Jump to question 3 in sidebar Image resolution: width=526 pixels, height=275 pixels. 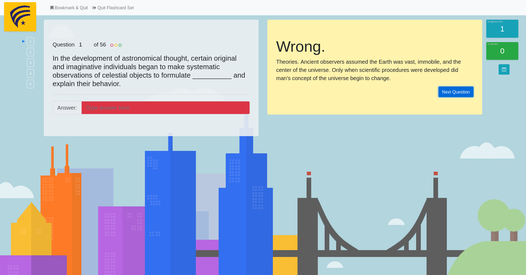tap(30, 63)
